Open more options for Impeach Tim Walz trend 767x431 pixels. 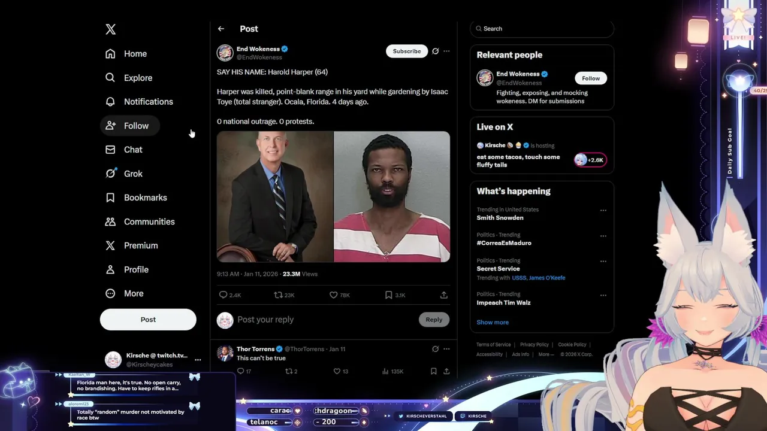pyautogui.click(x=603, y=295)
